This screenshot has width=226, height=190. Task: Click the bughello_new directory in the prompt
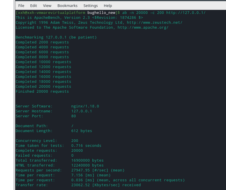pyautogui.click(x=101, y=13)
